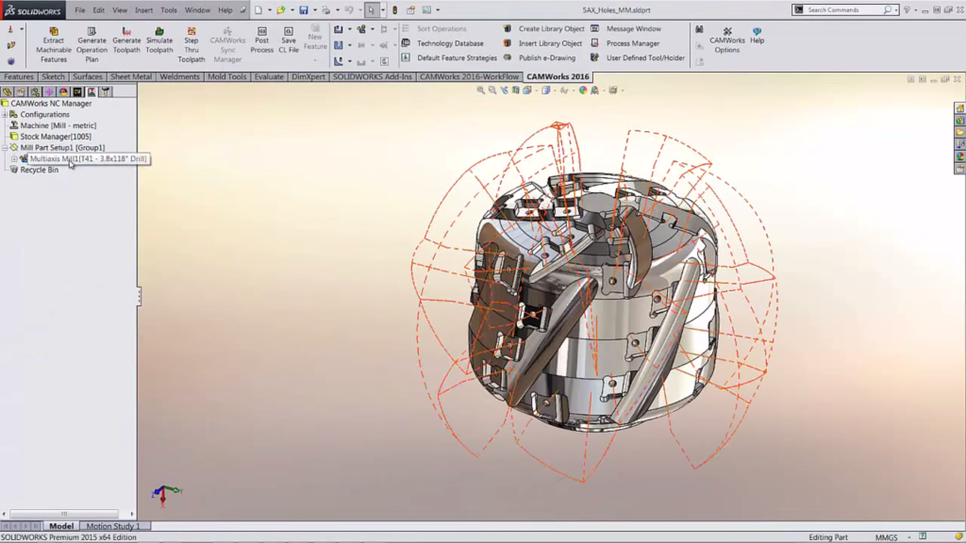Open View Settings monitor icon

(x=613, y=90)
